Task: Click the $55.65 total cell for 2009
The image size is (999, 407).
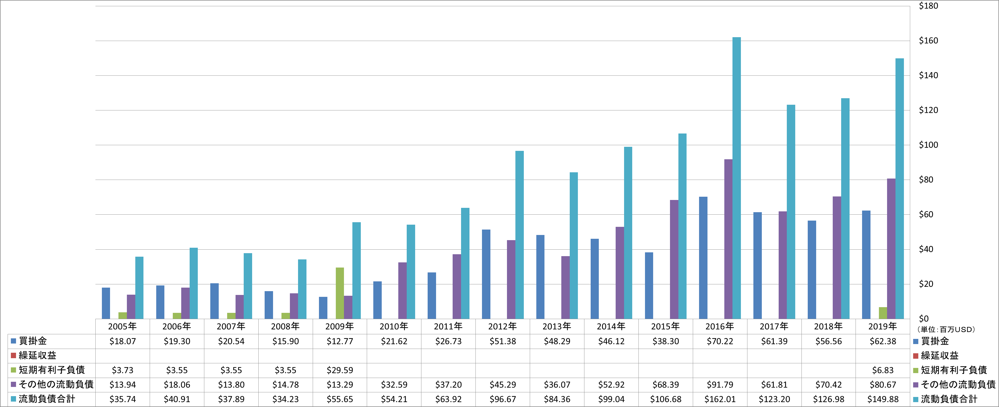Action: pyautogui.click(x=340, y=399)
